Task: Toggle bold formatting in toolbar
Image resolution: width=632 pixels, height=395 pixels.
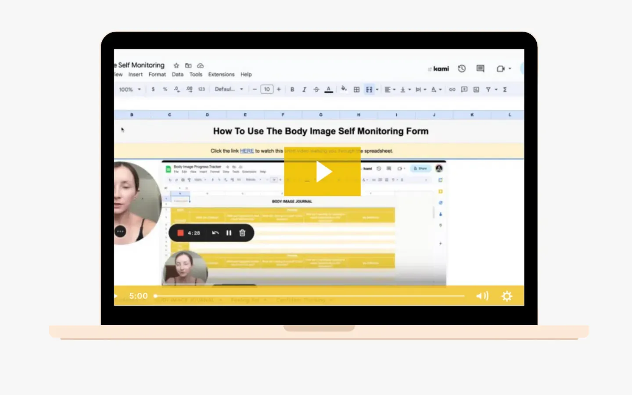Action: tap(292, 90)
